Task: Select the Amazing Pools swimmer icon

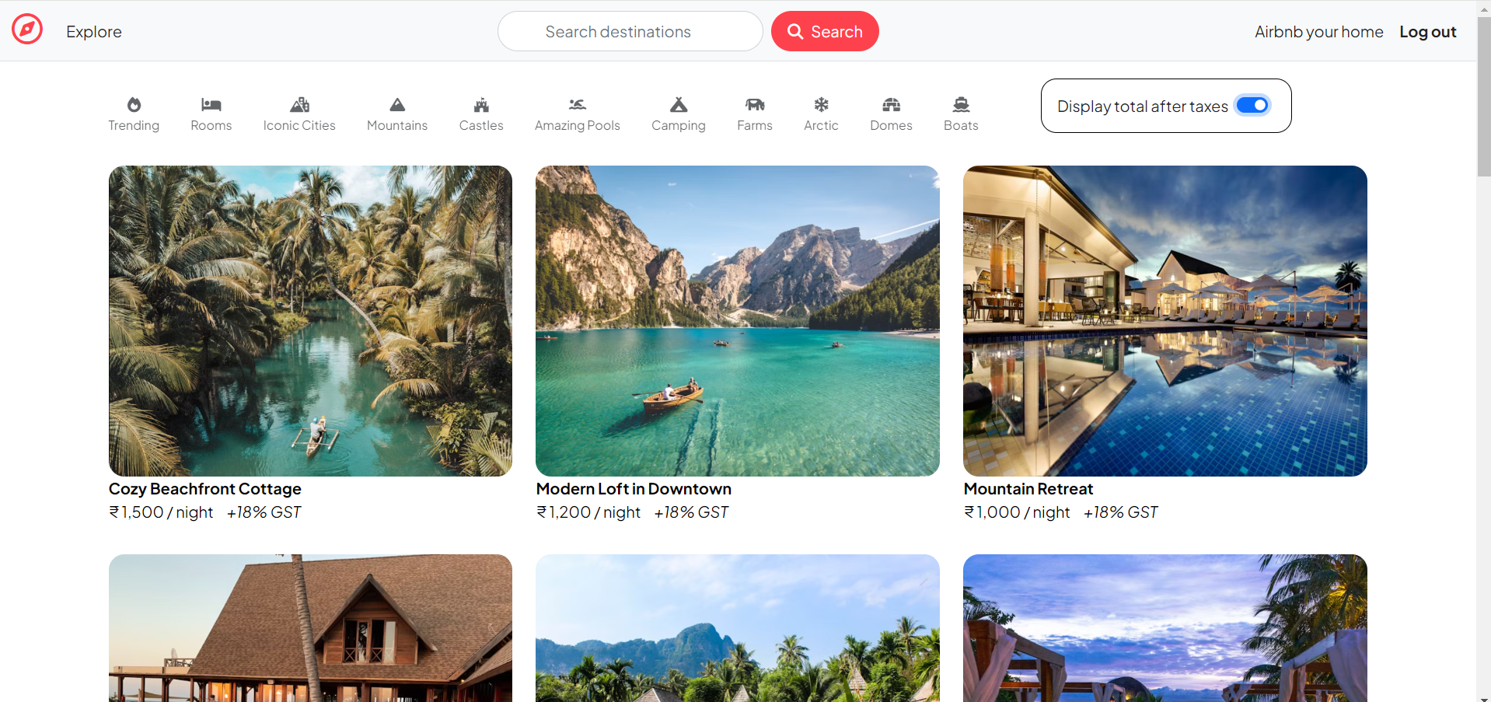Action: [x=577, y=105]
